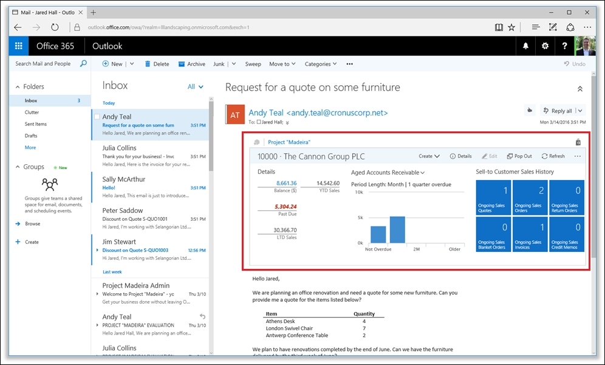
Task: Click the Reply all button
Action: tap(558, 111)
